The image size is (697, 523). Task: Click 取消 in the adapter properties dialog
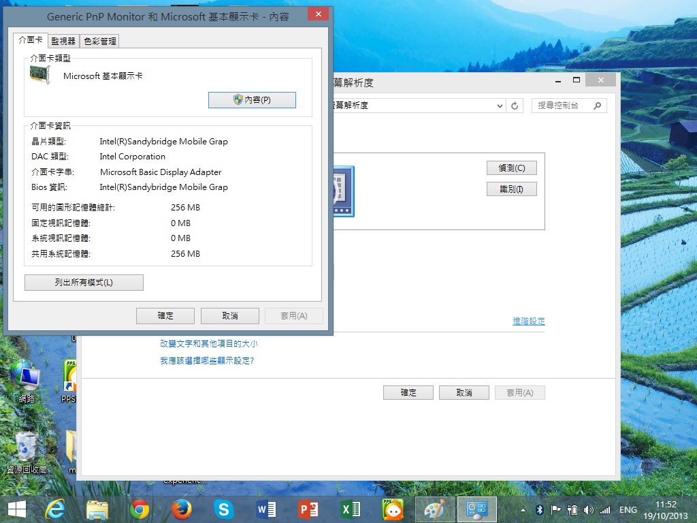click(x=230, y=316)
